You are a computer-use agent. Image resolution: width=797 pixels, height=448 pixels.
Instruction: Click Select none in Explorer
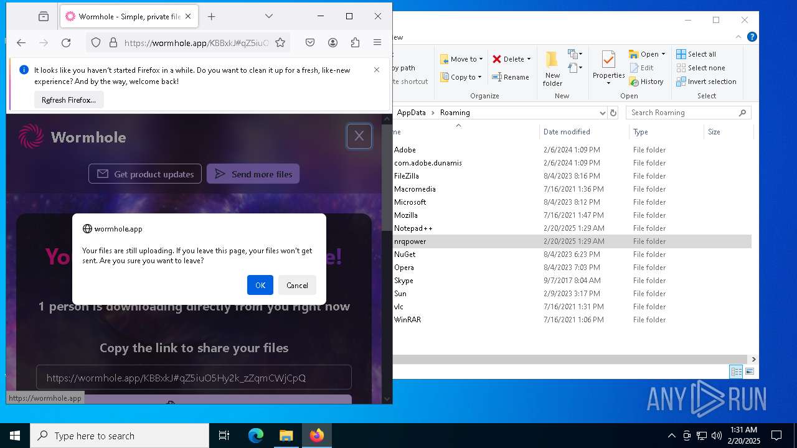tap(700, 68)
